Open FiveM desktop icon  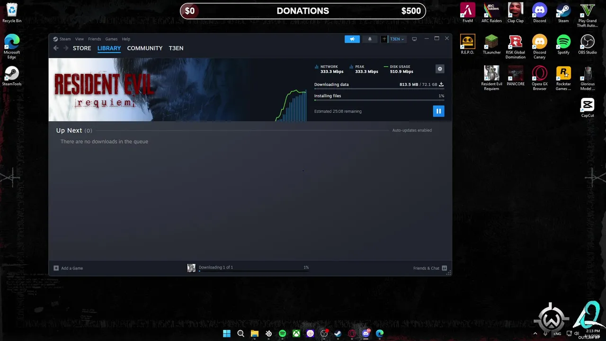pos(468,13)
